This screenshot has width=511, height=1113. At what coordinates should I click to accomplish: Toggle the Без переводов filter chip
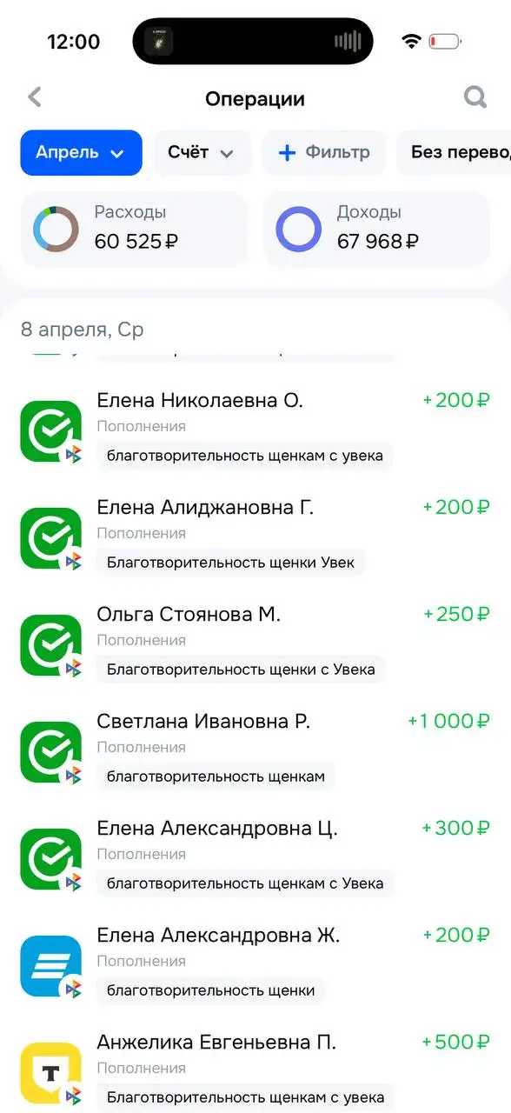[x=455, y=152]
